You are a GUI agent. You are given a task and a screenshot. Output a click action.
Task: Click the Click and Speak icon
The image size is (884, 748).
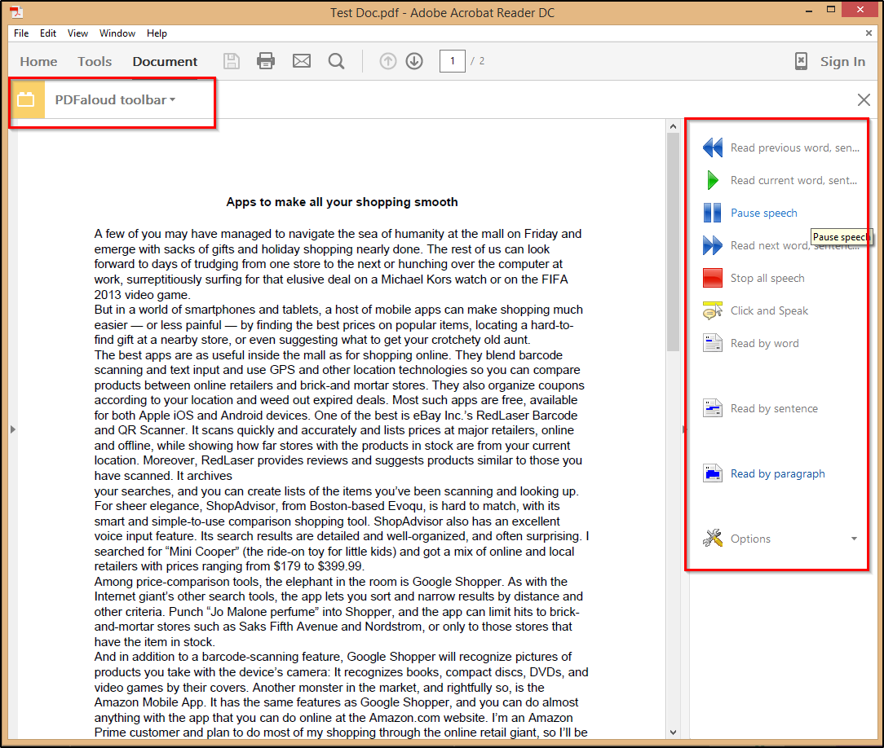pos(713,311)
